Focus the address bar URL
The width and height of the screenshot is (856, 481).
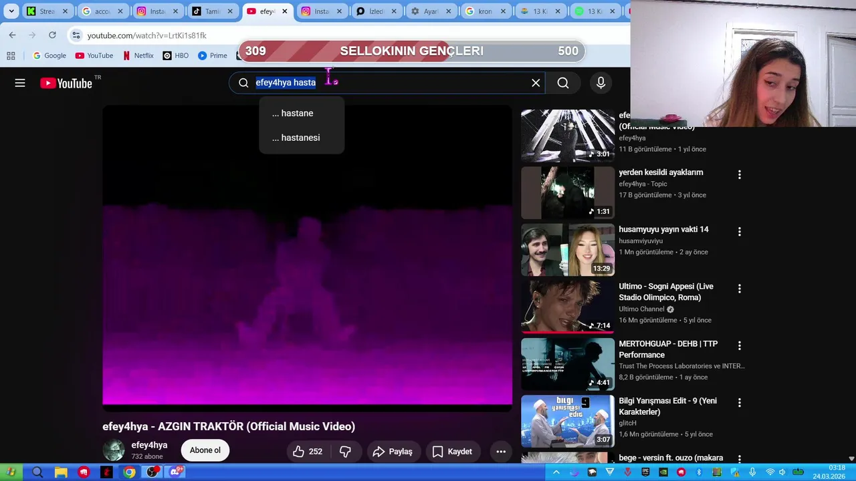(x=146, y=35)
